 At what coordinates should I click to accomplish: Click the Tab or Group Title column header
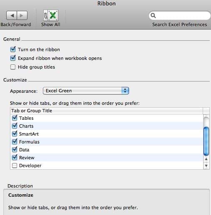(x=107, y=111)
